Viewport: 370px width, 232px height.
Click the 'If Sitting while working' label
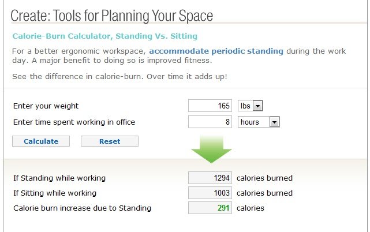pyautogui.click(x=55, y=193)
